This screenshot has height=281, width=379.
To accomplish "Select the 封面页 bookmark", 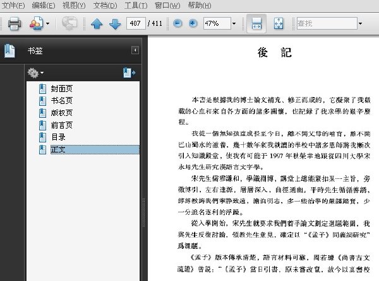I will [62, 89].
